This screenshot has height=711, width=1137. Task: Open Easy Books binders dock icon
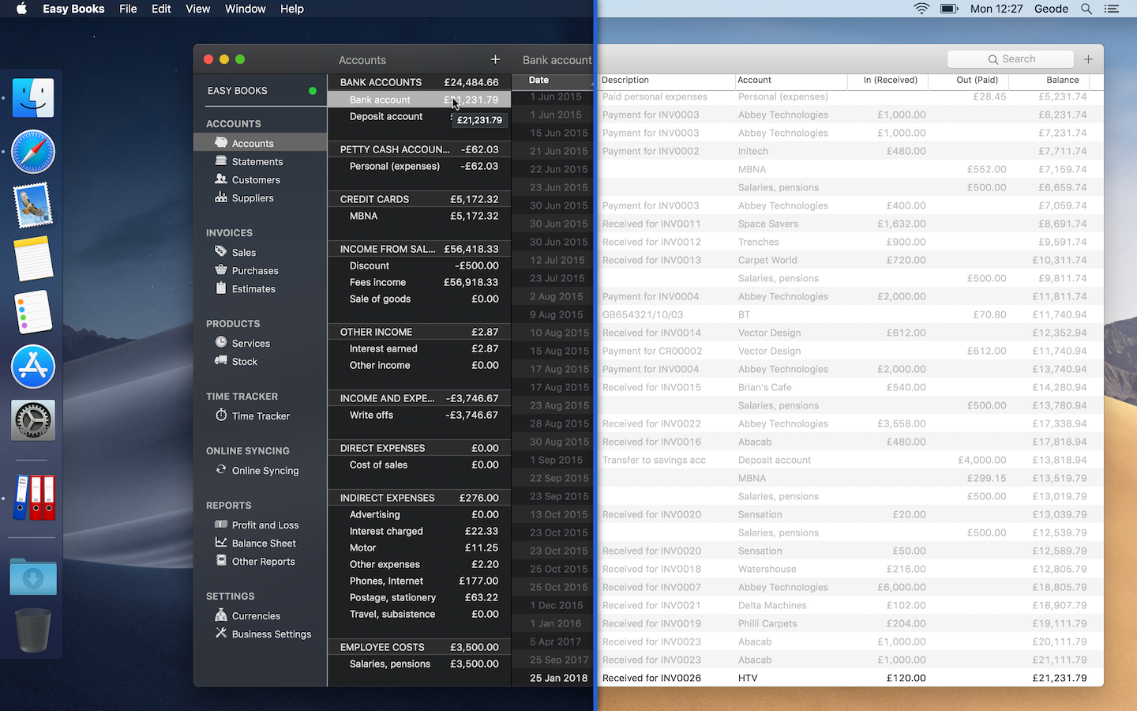click(x=33, y=498)
